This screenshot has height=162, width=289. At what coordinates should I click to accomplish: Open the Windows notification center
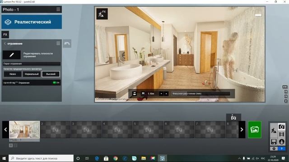click(284, 158)
